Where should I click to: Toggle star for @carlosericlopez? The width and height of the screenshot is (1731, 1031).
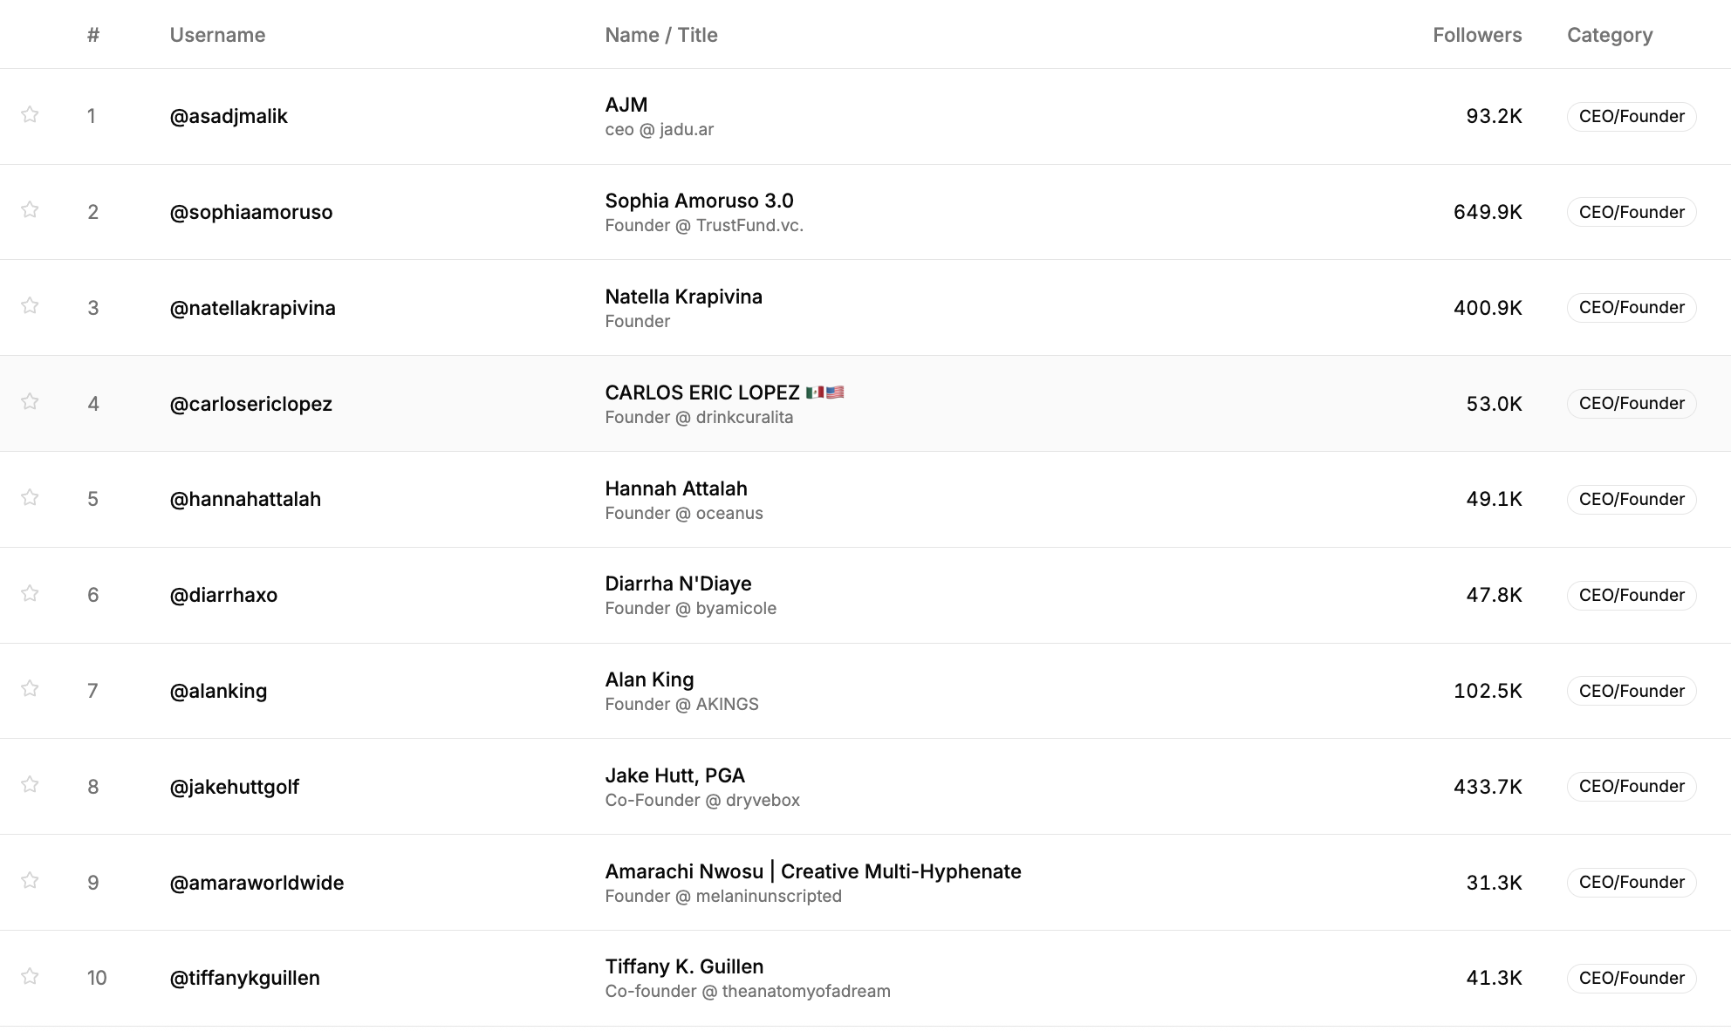(x=30, y=401)
